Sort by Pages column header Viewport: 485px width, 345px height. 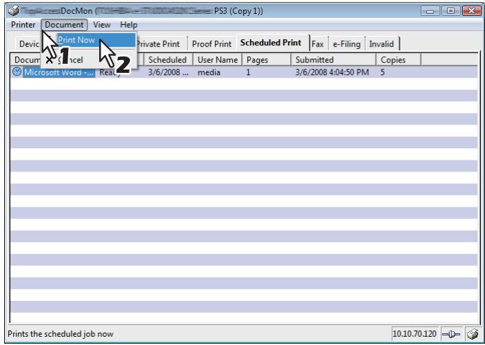(267, 60)
